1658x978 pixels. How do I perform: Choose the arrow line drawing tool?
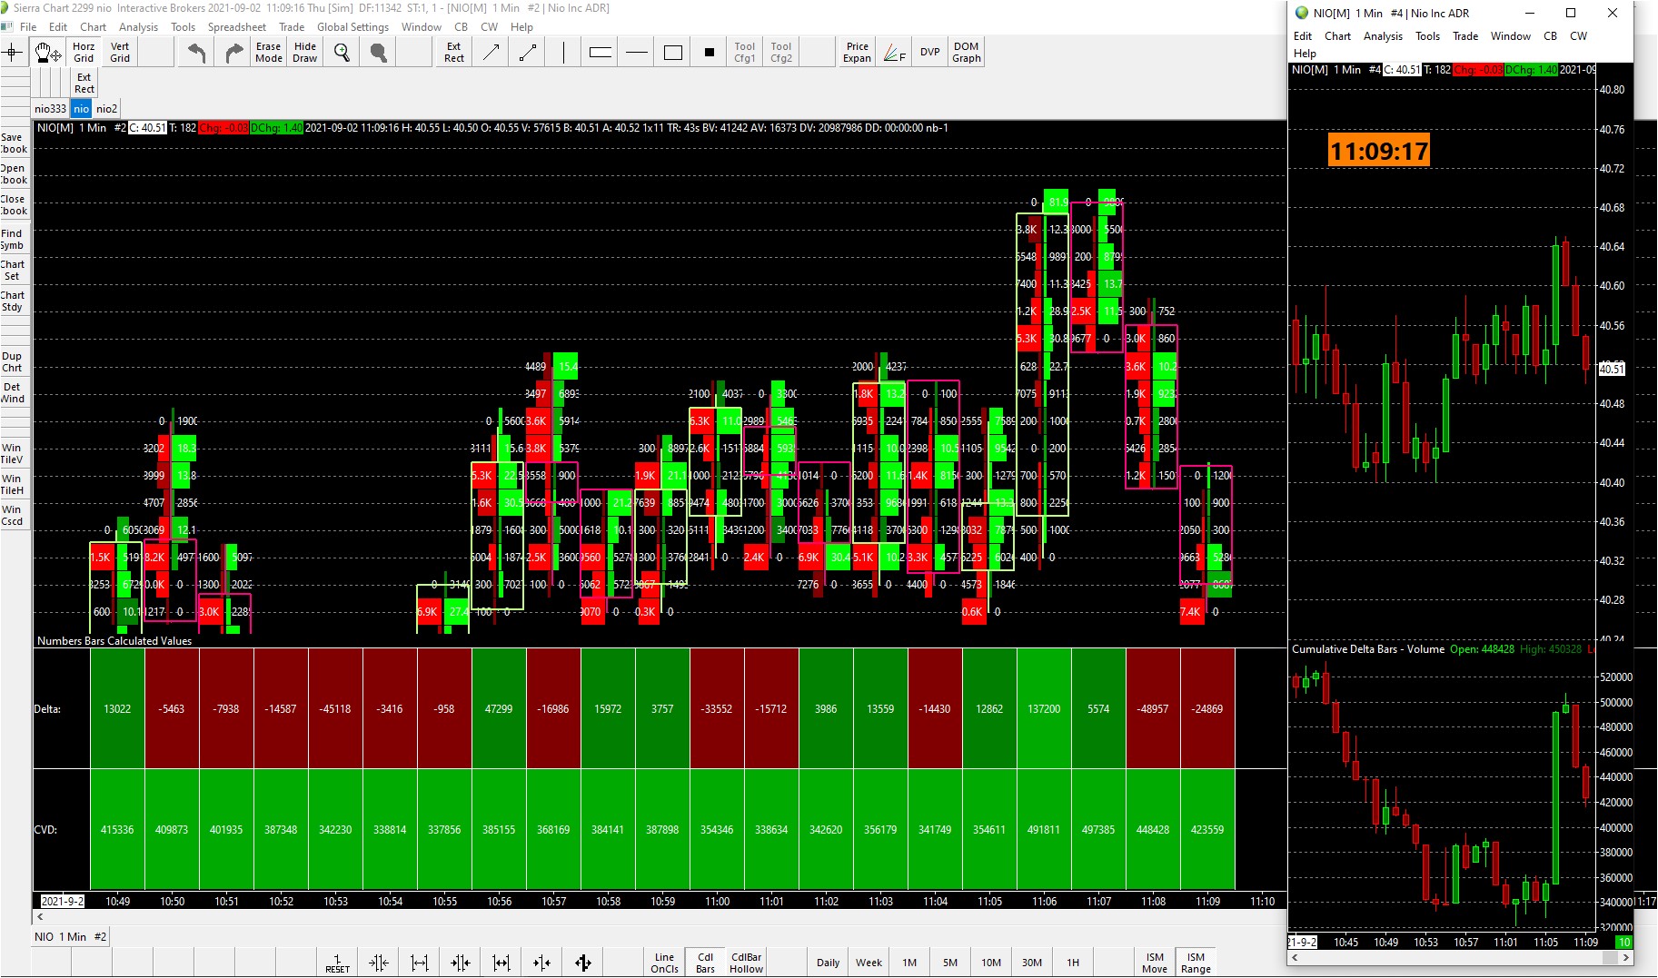point(491,53)
